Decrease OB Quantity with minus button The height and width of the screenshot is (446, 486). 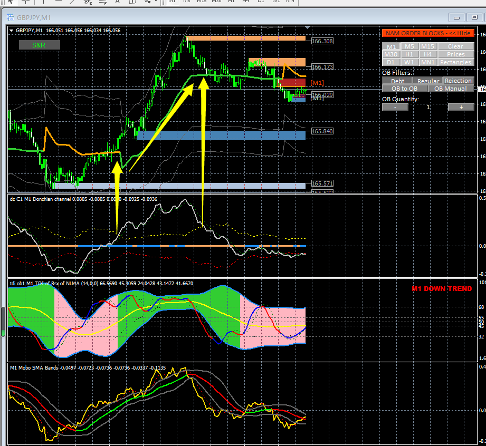(x=395, y=107)
